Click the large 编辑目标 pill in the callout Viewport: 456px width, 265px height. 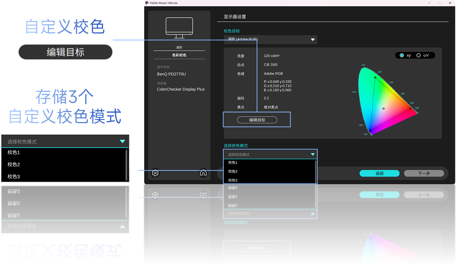[65, 52]
